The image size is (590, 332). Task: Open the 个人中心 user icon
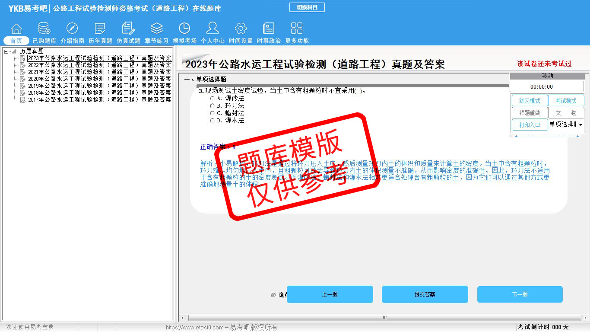pos(213,29)
